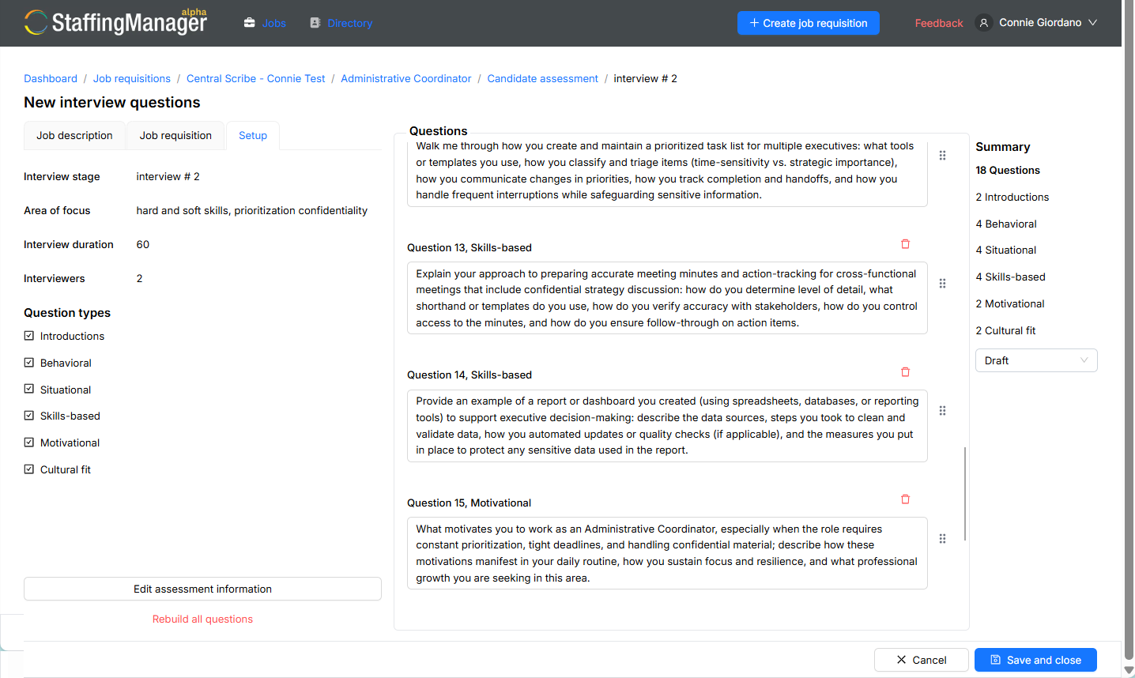This screenshot has height=678, width=1135.
Task: Open Candidate assessment breadcrumb
Action: [542, 78]
